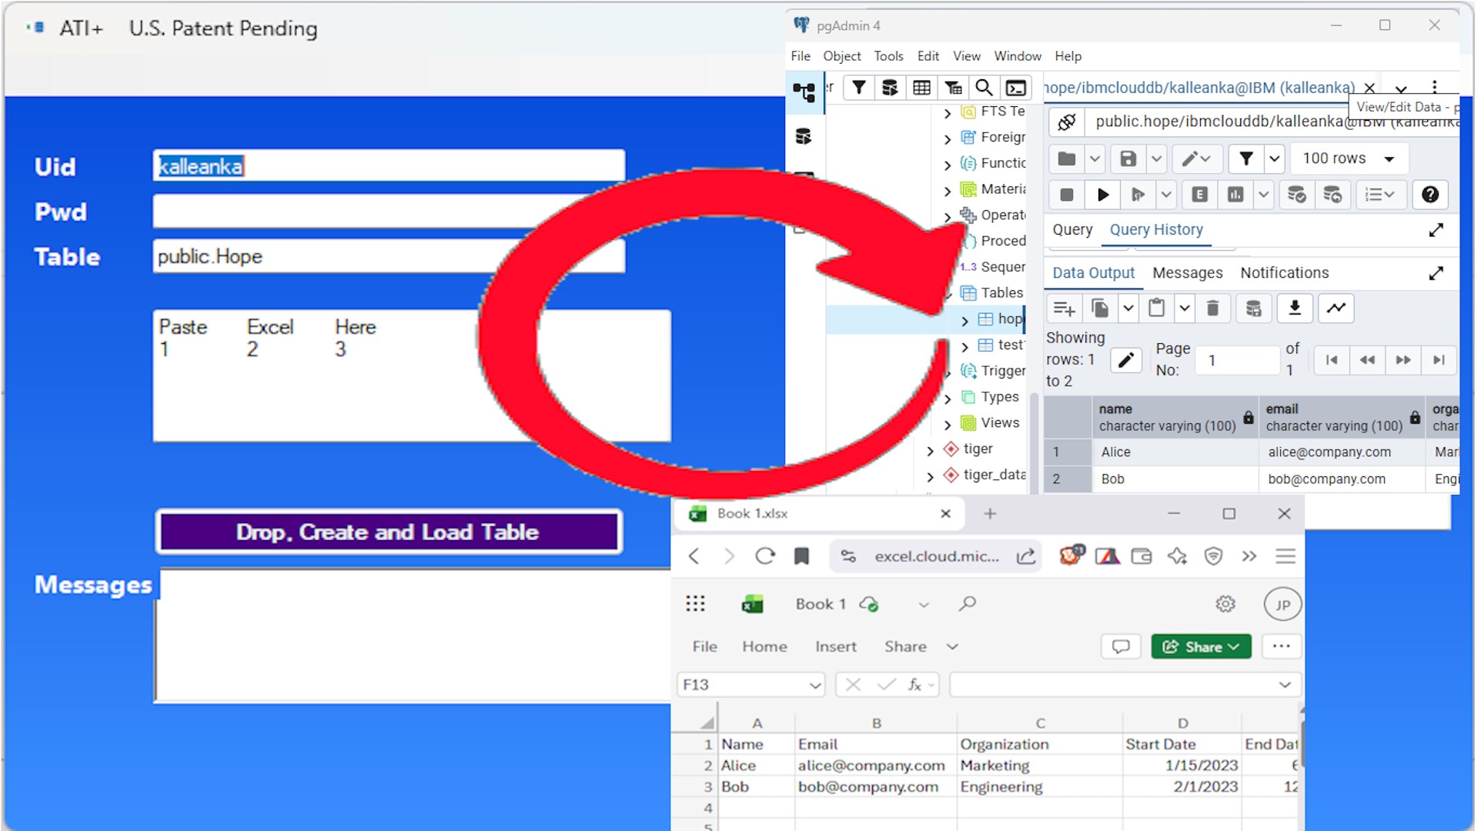Switch to the Messages output tab
The image size is (1478, 831).
pos(1187,273)
